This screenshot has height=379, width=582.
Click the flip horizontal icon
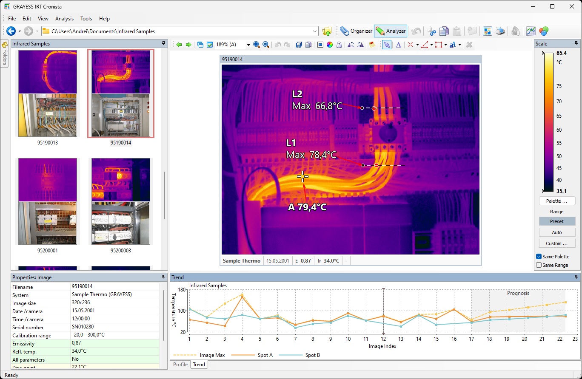351,45
